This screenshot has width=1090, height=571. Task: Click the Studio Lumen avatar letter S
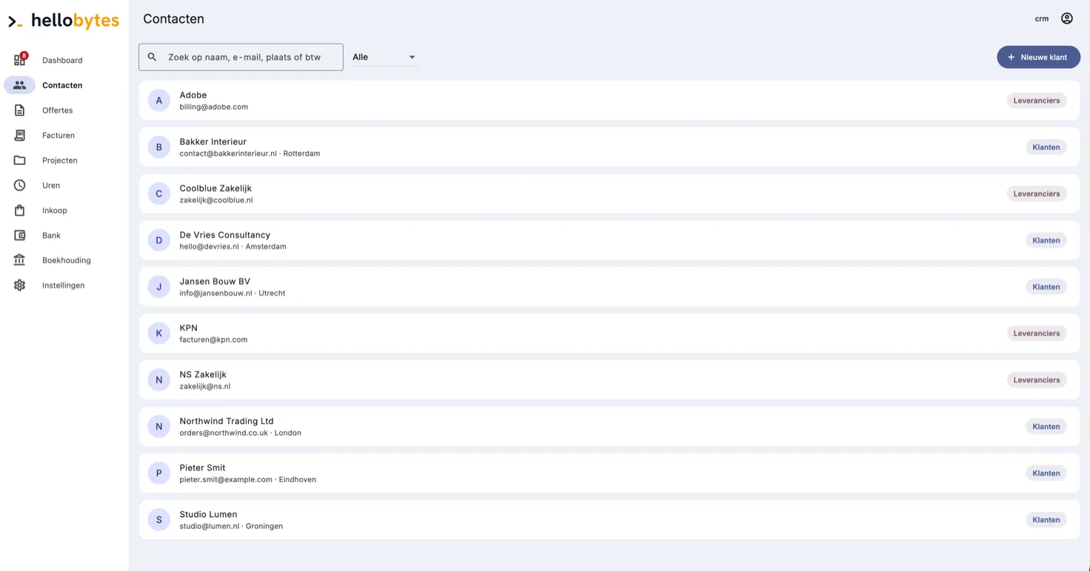159,520
